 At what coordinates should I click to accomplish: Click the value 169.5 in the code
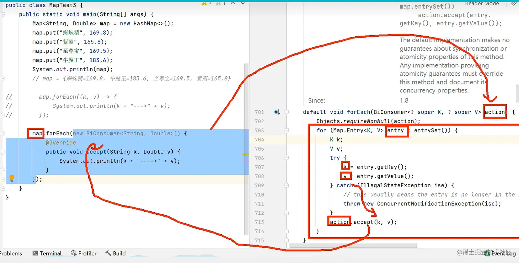(97, 51)
